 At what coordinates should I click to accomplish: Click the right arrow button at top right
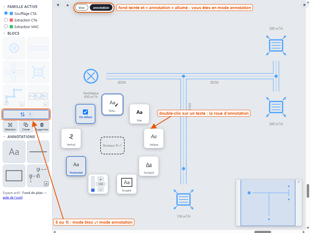pyautogui.click(x=304, y=5)
